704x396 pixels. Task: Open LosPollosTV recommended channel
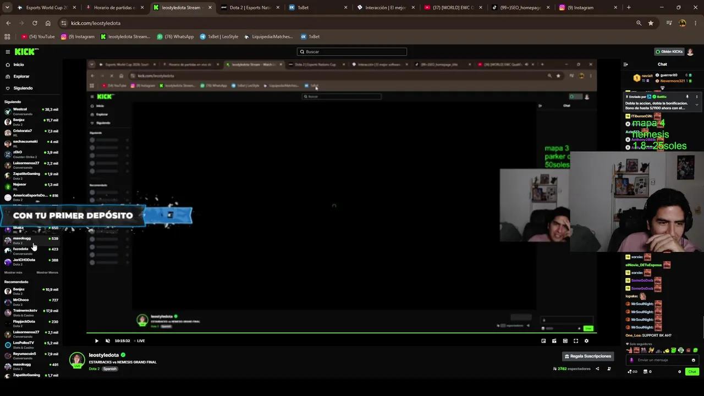tap(31, 345)
